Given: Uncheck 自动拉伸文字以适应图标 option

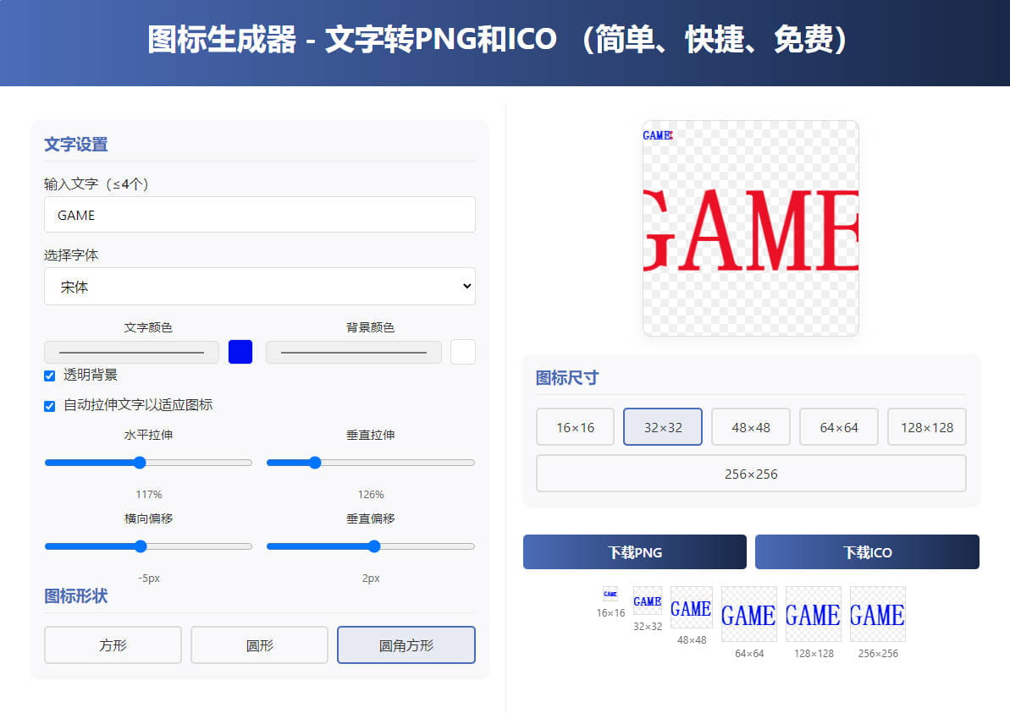Looking at the screenshot, I should [50, 406].
